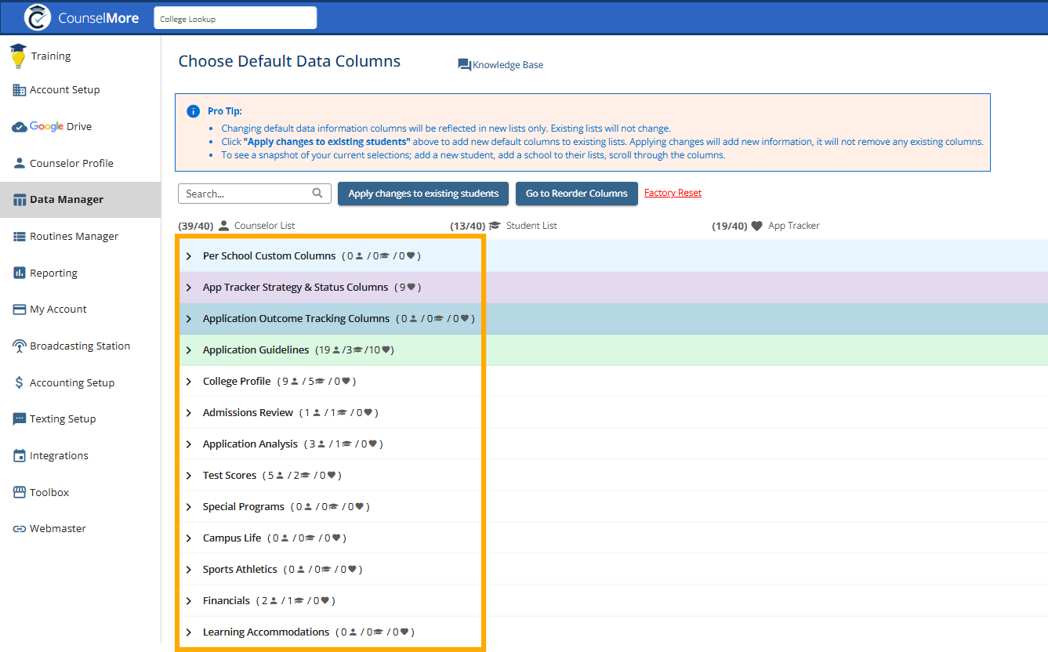Click the Accounting Setup dollar icon
1048x652 pixels.
click(x=20, y=382)
